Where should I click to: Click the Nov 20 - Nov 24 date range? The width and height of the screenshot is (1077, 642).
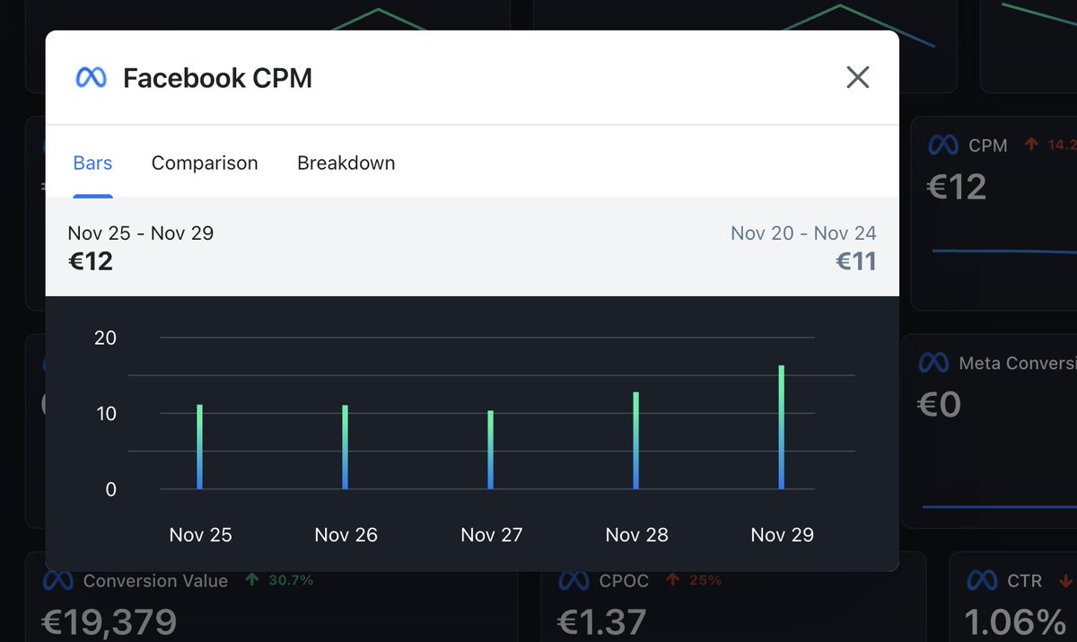click(x=803, y=233)
